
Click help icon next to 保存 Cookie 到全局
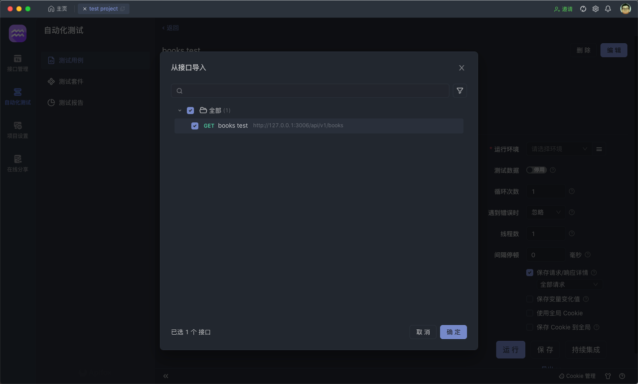tap(597, 327)
